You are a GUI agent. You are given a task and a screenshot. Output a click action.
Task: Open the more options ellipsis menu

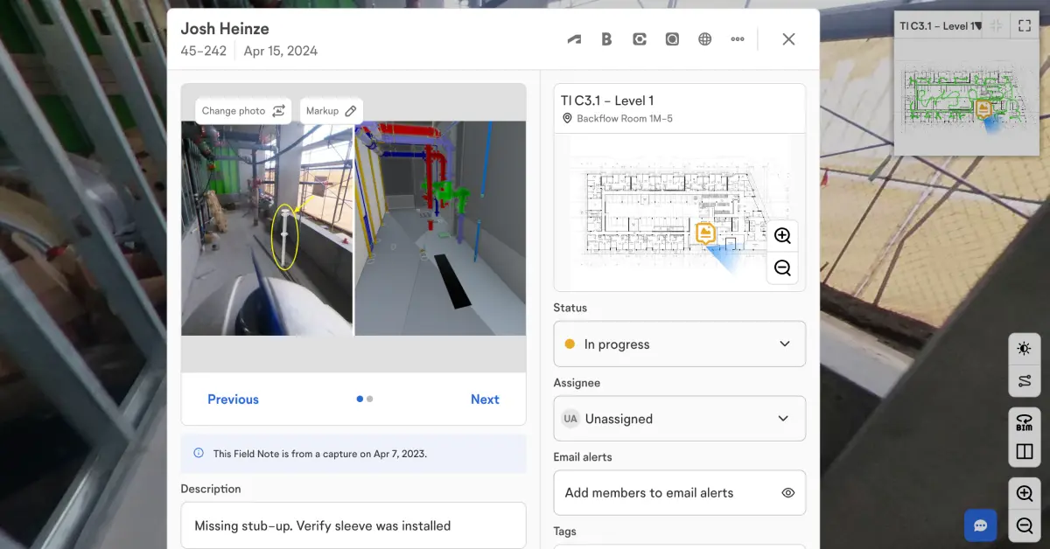coord(738,38)
